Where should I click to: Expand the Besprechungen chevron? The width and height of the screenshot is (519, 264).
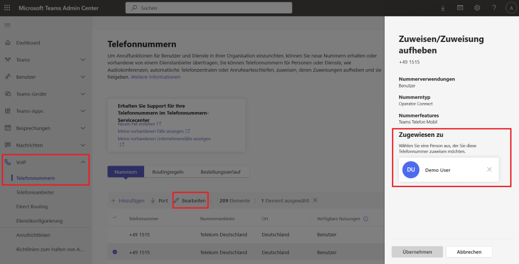coord(82,128)
